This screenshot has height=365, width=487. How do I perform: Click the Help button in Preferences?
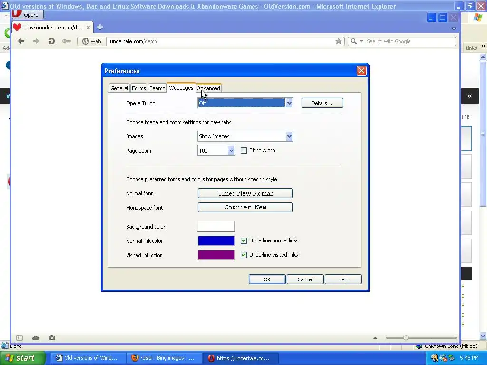point(343,279)
